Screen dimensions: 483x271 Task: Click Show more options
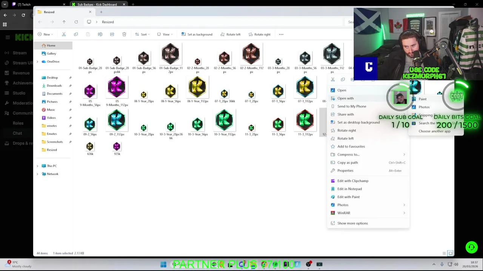point(368,223)
